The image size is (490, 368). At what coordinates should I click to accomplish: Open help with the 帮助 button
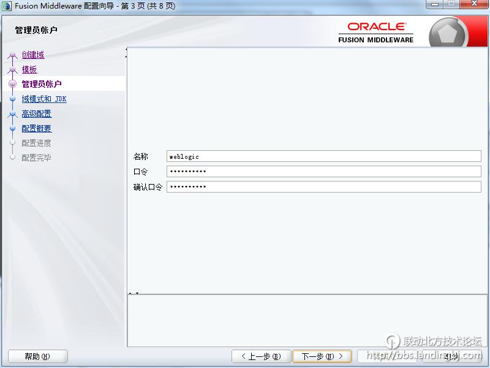coord(37,356)
